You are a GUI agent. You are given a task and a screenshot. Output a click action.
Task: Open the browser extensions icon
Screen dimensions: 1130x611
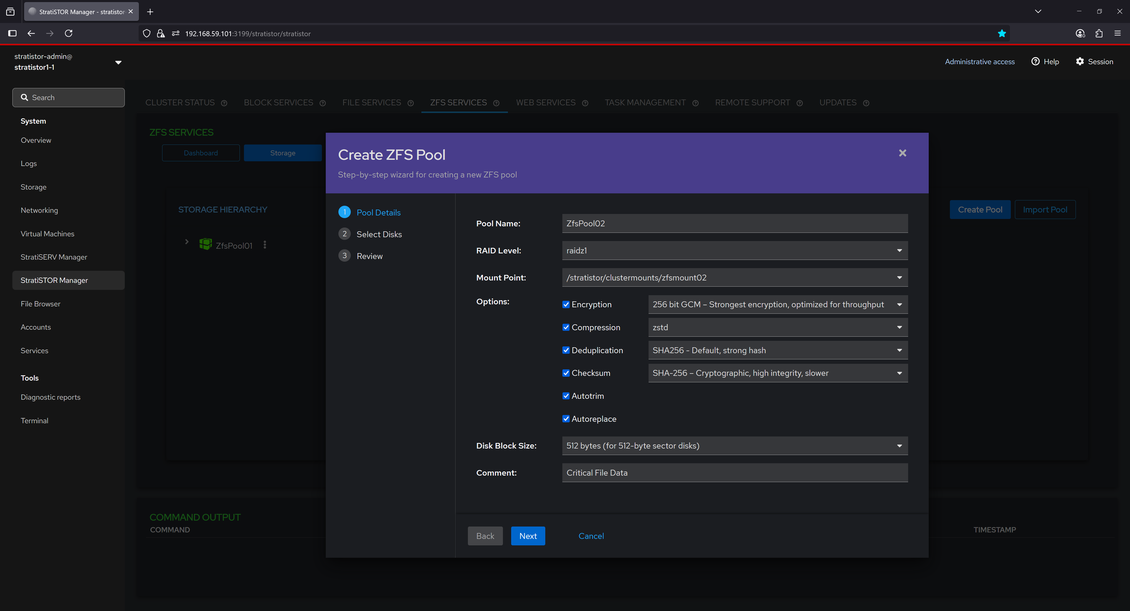coord(1099,33)
